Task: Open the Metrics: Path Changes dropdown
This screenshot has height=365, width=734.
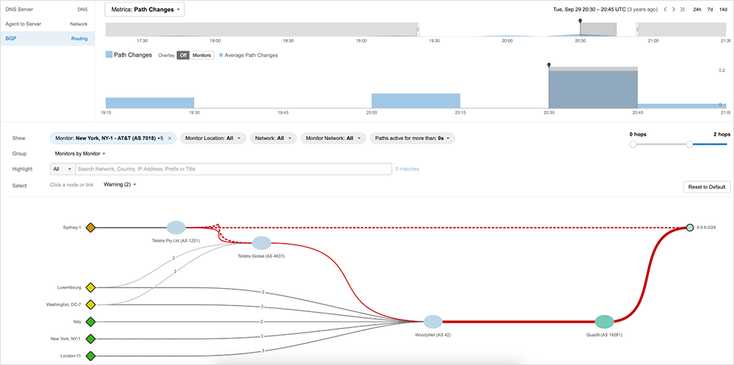Action: [x=145, y=10]
